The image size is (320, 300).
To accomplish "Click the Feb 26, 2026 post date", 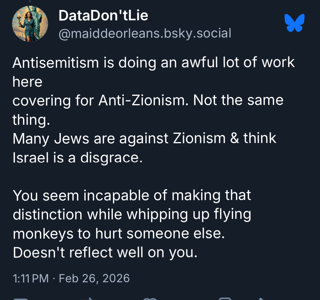I will (94, 278).
